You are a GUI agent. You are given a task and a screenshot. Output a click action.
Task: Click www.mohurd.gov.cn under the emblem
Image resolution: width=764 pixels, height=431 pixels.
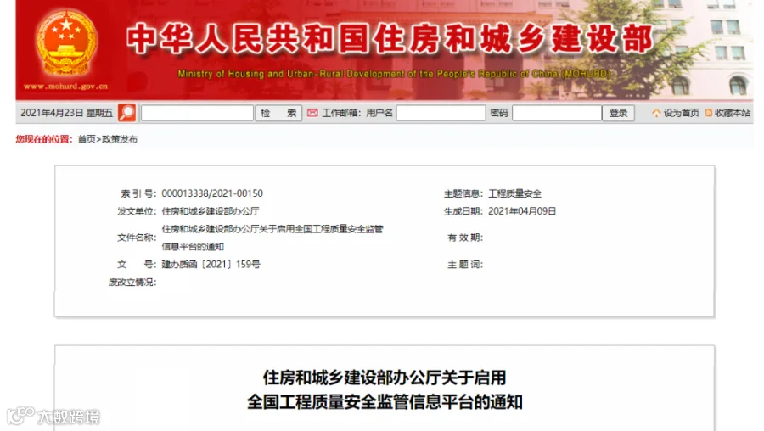tap(65, 87)
